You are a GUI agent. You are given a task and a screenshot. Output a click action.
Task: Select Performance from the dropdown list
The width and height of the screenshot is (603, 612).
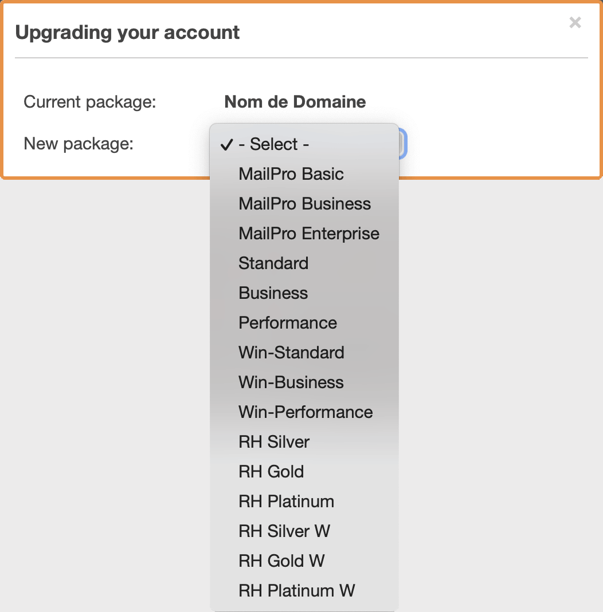click(304, 323)
